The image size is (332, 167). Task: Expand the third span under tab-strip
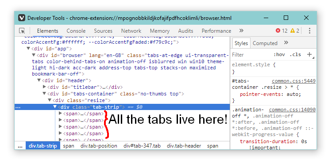pos(60,126)
